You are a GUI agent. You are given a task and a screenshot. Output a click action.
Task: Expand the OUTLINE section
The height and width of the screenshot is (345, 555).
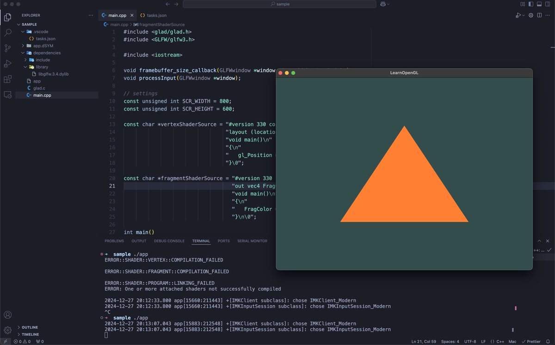pyautogui.click(x=57, y=327)
